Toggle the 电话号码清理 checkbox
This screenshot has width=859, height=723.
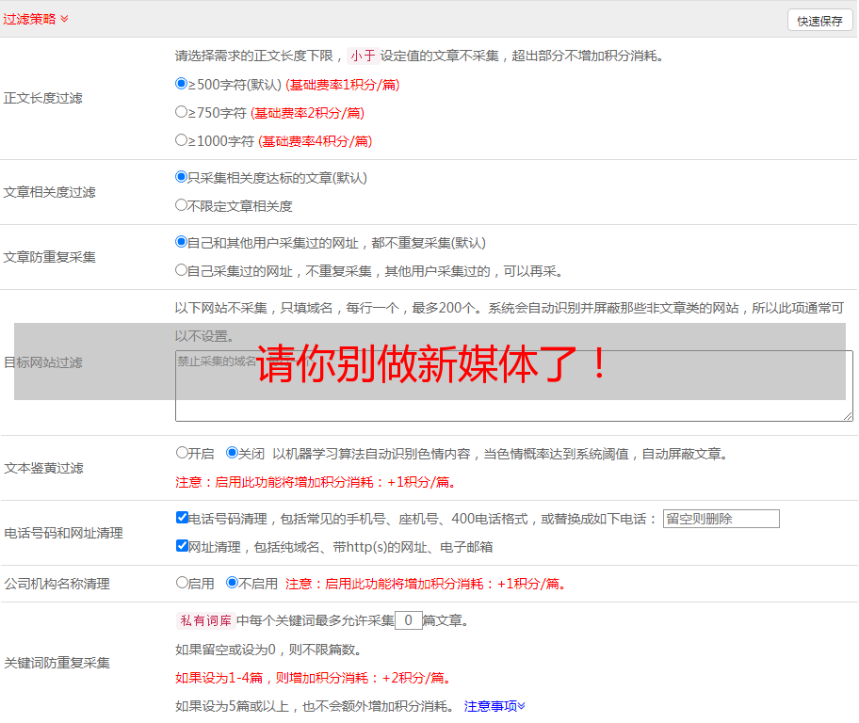tap(183, 518)
